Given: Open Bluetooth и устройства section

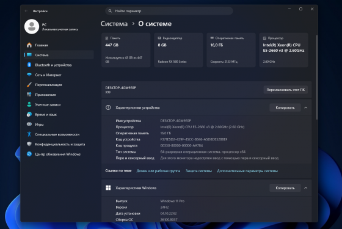Looking at the screenshot, I should coord(59,65).
